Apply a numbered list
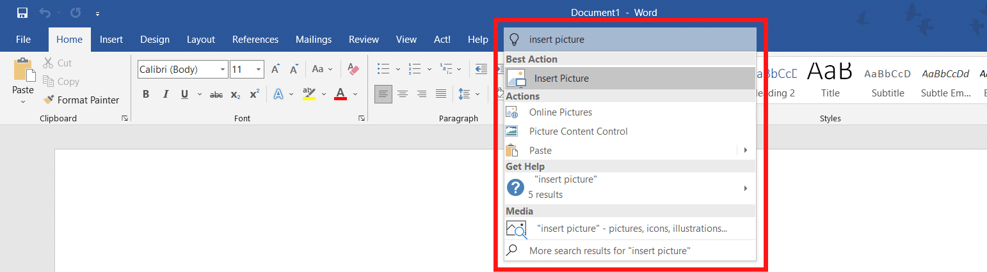The height and width of the screenshot is (272, 987). [415, 69]
